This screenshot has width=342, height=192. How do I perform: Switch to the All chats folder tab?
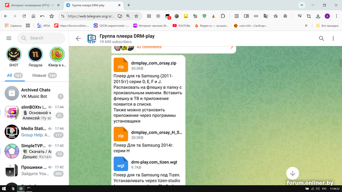coord(15,76)
